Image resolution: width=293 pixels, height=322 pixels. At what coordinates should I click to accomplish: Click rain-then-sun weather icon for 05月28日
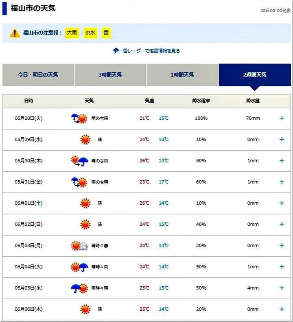coord(79,119)
